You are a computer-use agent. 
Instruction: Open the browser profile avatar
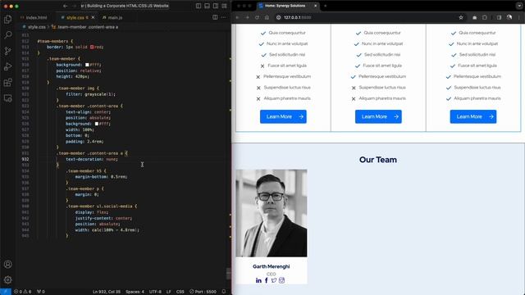tap(509, 17)
